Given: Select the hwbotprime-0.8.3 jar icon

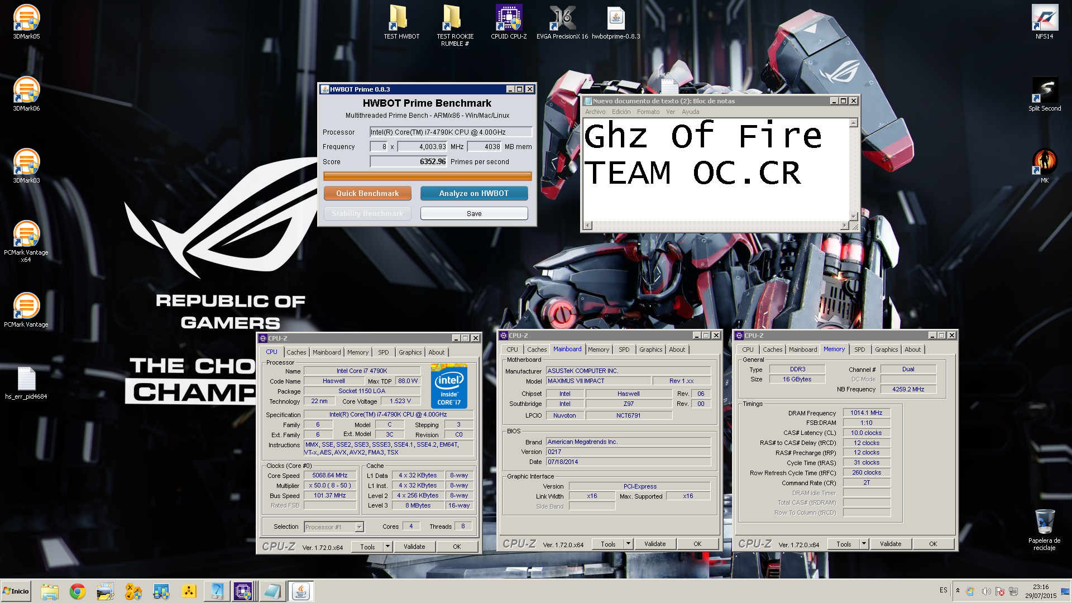Looking at the screenshot, I should pos(615,21).
